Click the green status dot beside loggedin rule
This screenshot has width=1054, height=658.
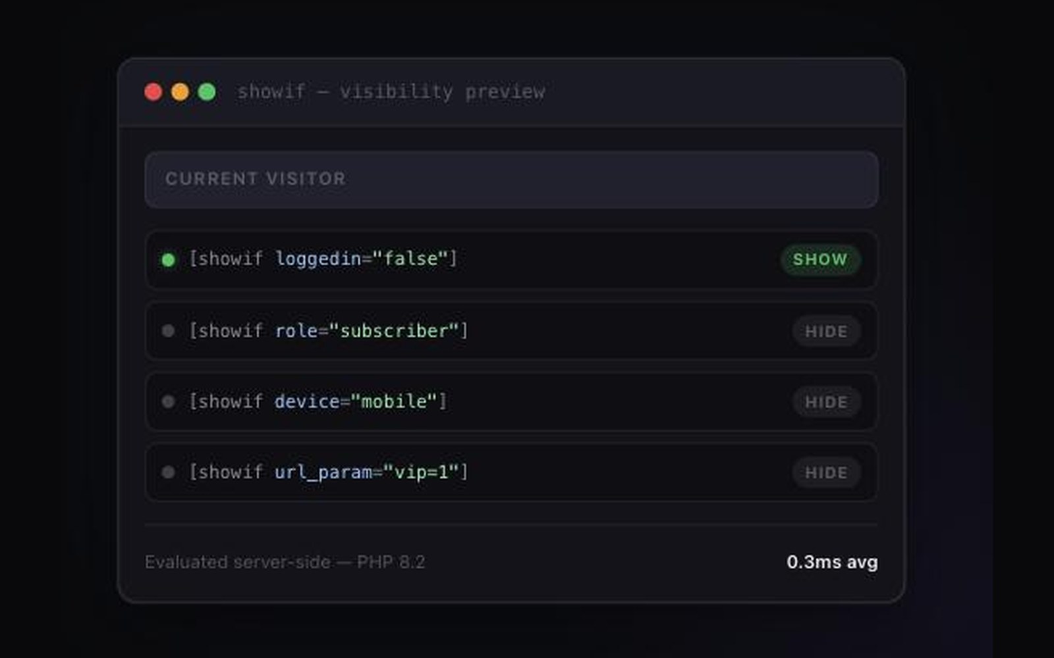(x=168, y=260)
